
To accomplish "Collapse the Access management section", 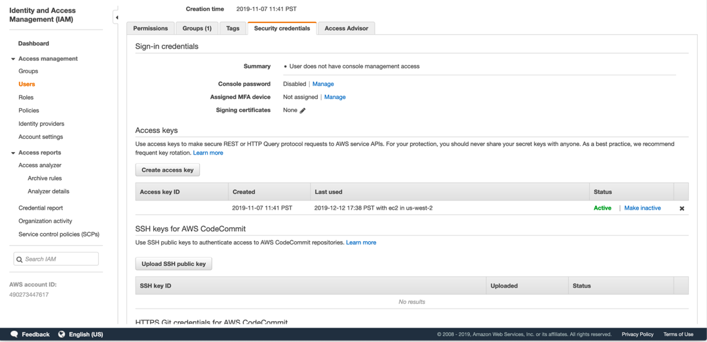I will tap(13, 59).
